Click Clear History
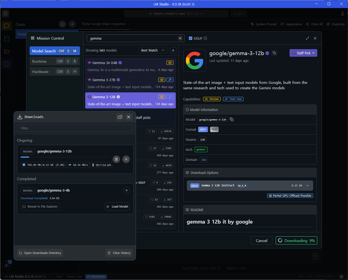Image resolution: width=348 pixels, height=280 pixels. (x=119, y=253)
